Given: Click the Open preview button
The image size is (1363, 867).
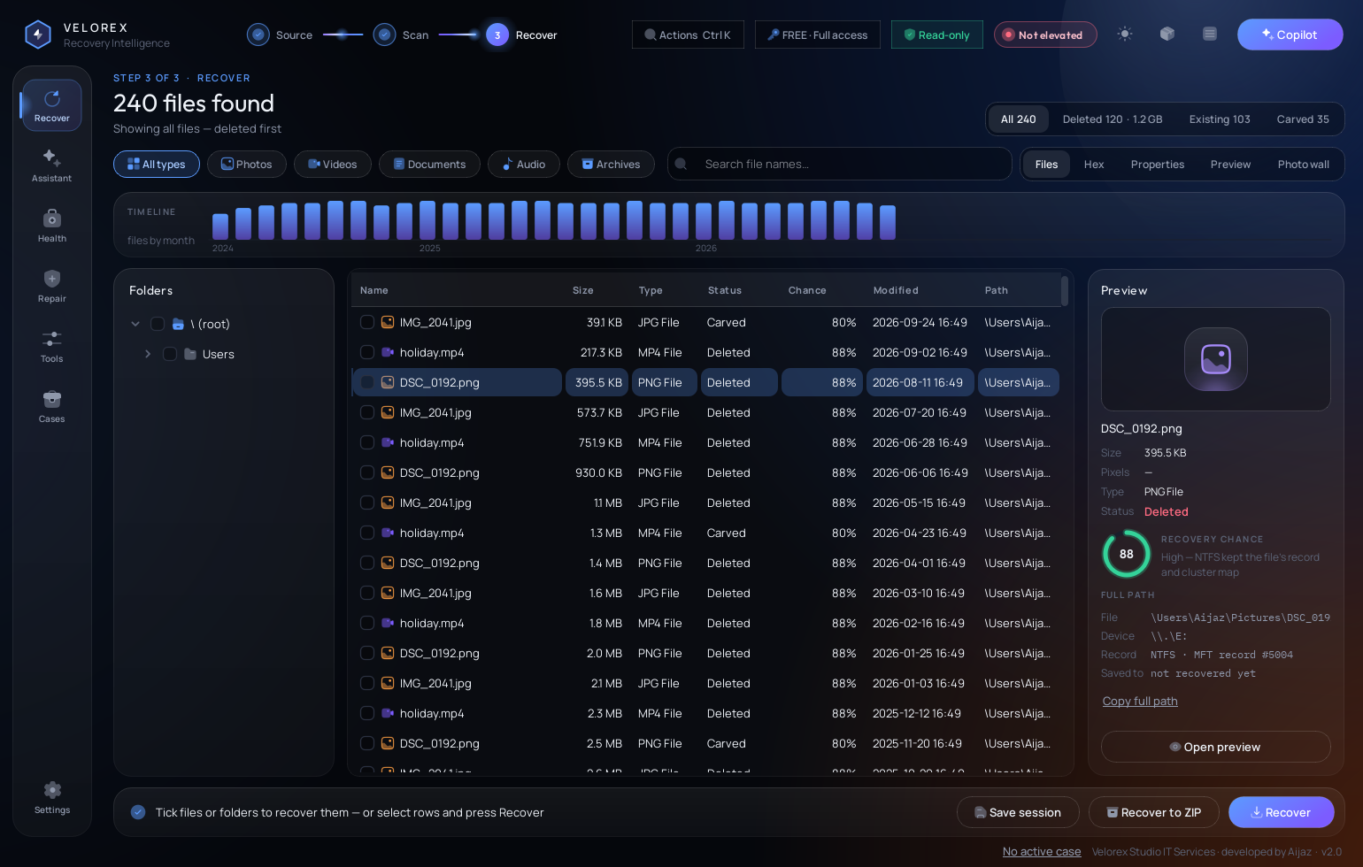Looking at the screenshot, I should click(x=1215, y=747).
